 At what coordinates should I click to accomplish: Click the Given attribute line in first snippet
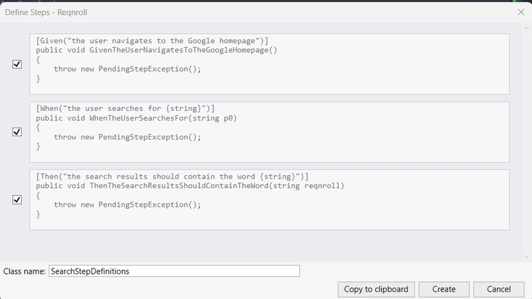point(152,41)
